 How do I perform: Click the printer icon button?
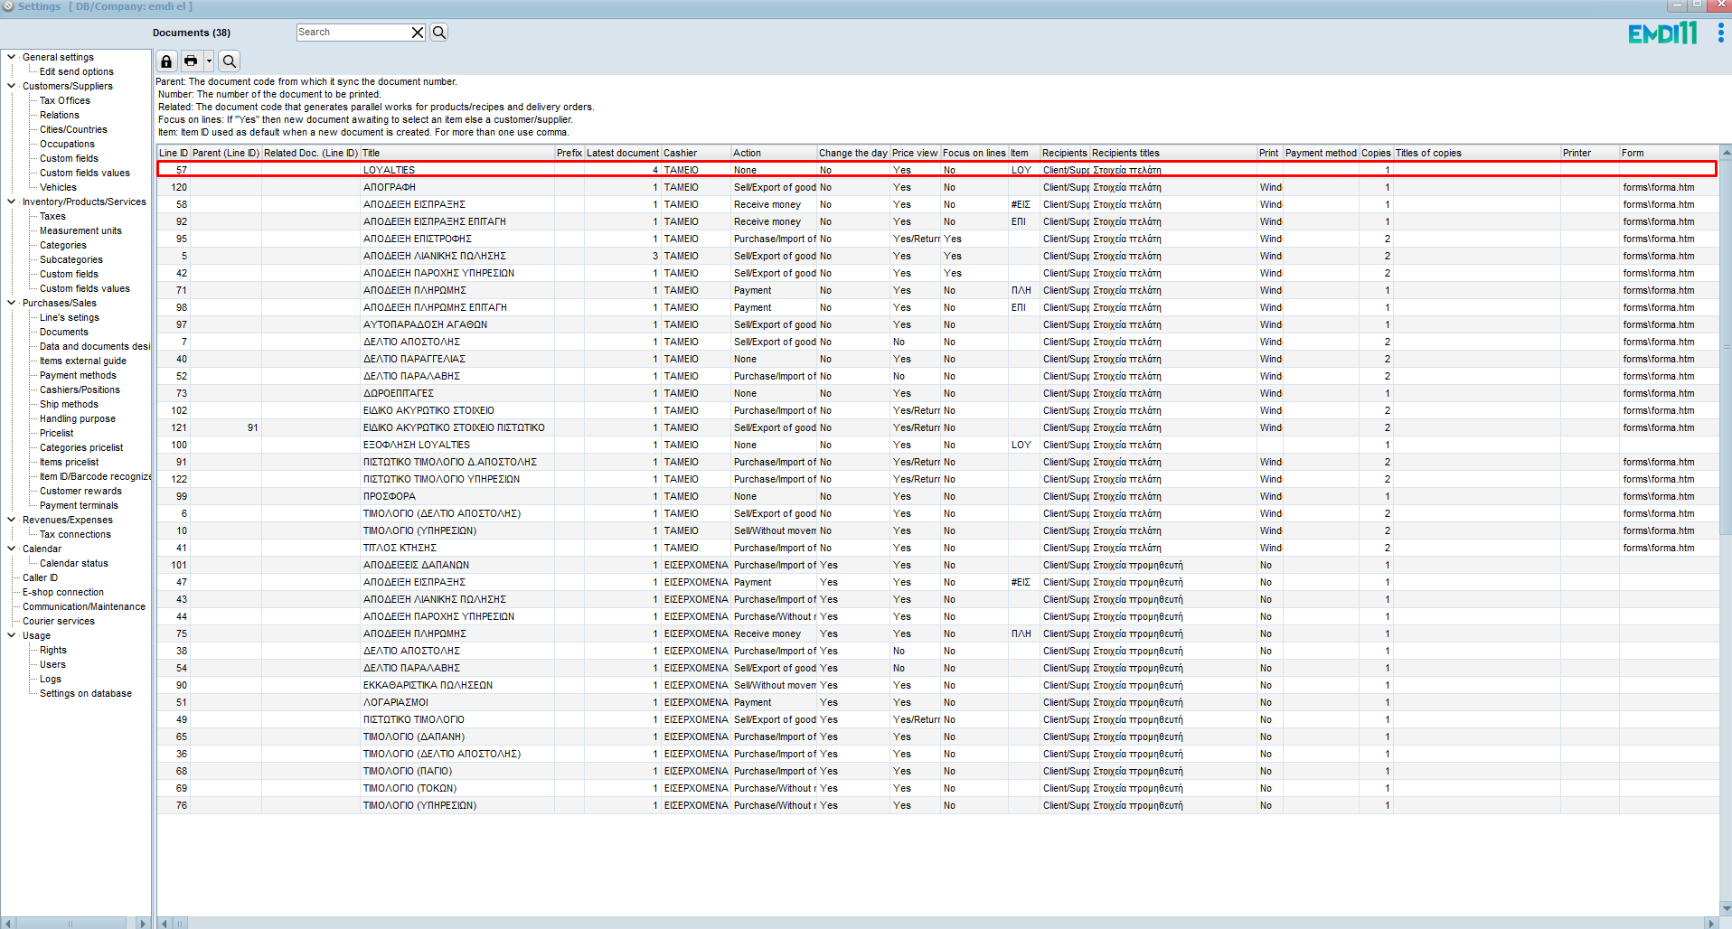pos(191,61)
